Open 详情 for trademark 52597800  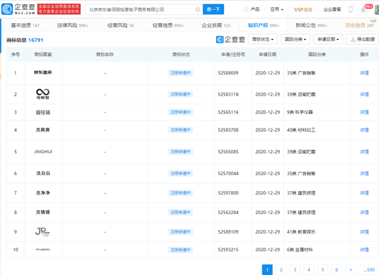pos(364,193)
